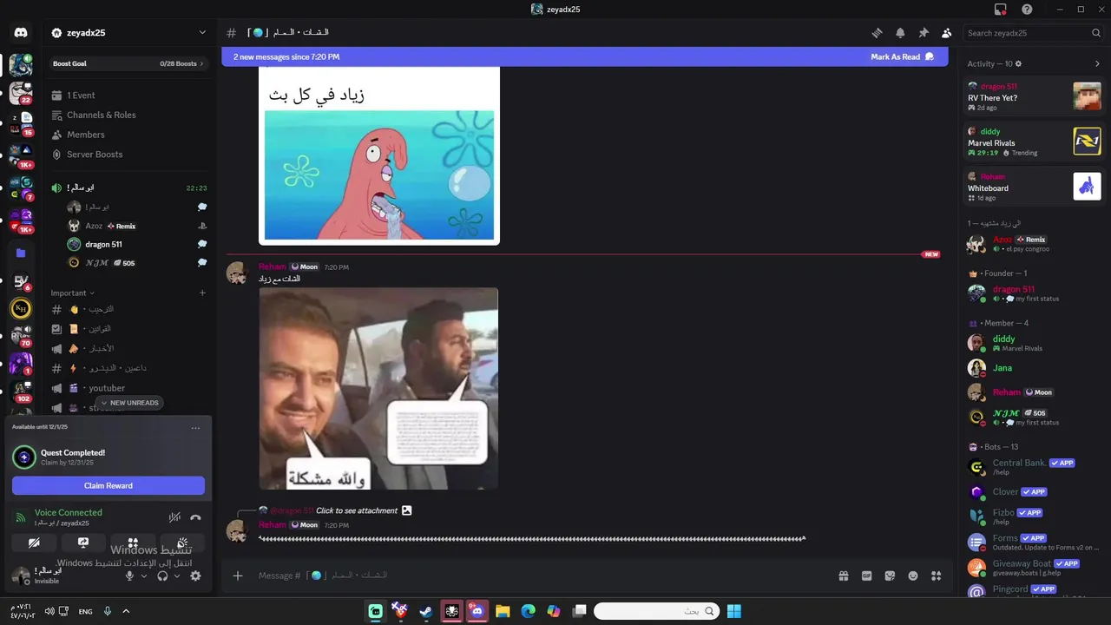1111x625 pixels.
Task: Toggle noise suppression icon
Action: [x=174, y=517]
